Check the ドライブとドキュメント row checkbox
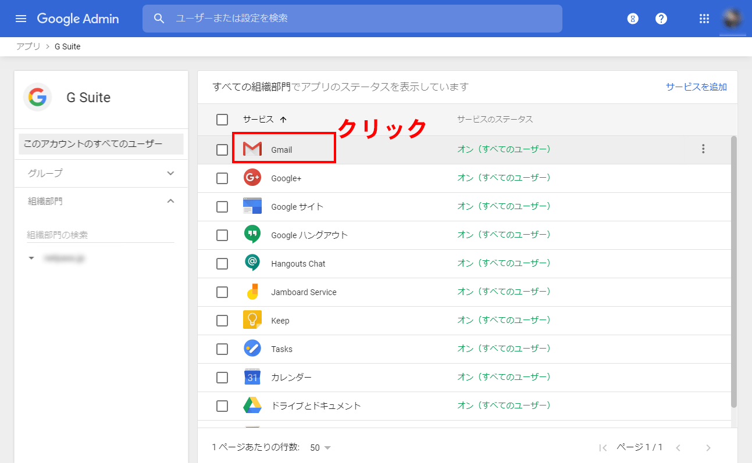The height and width of the screenshot is (463, 752). pos(222,405)
